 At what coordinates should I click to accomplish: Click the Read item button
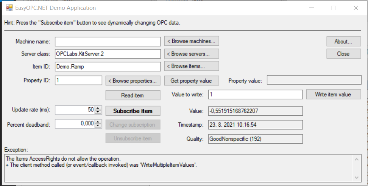(133, 95)
